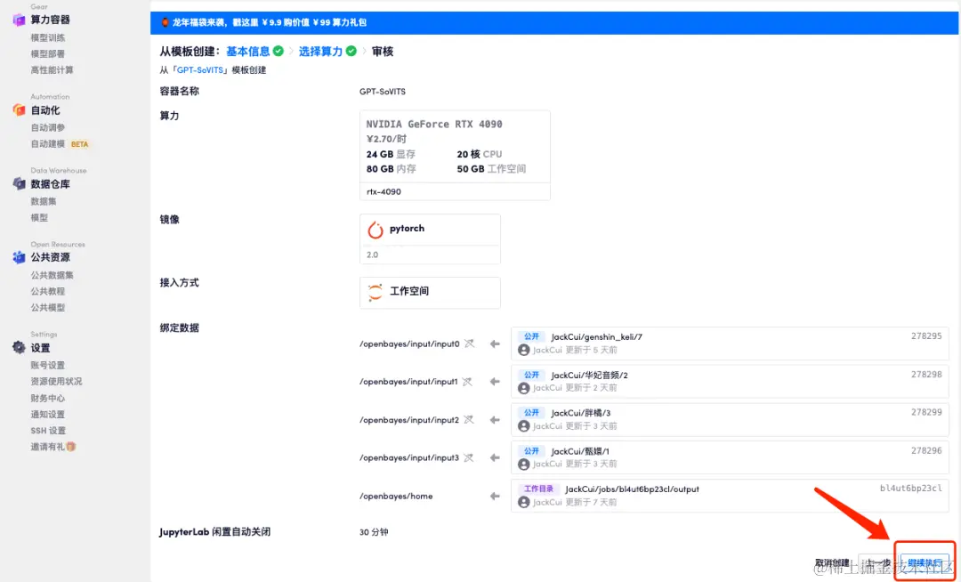Go back to 基本信息 step
961x582 pixels.
click(x=247, y=52)
